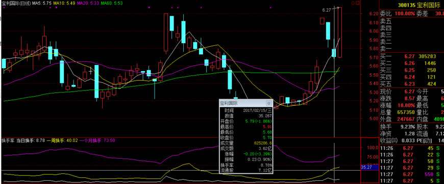
Task: Click the 35.27 blue value tag
Action: coord(369,167)
